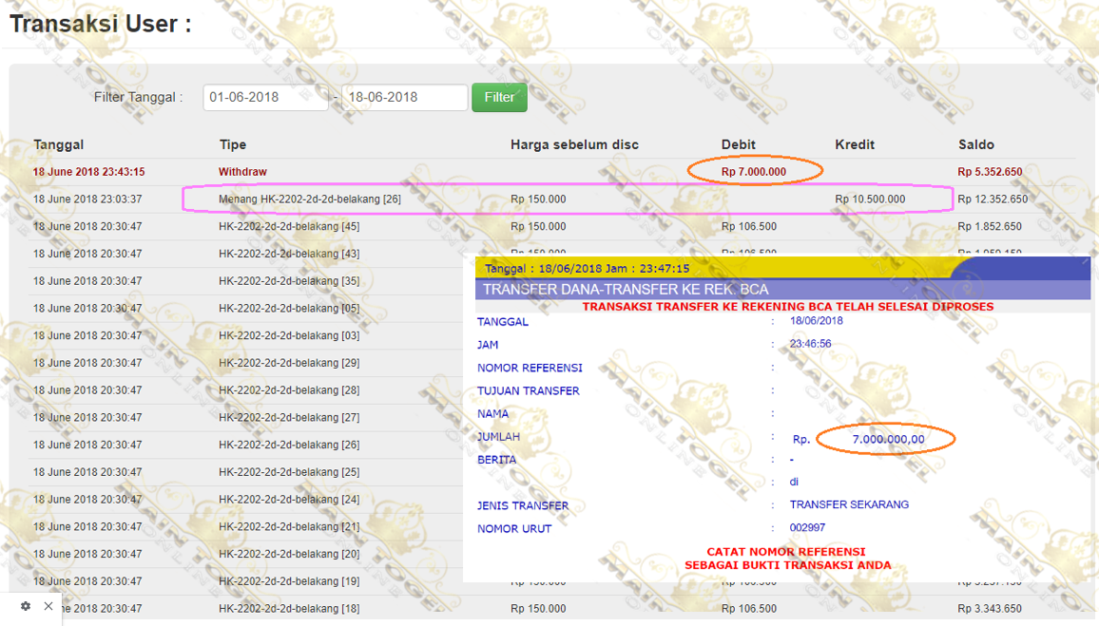Image resolution: width=1099 pixels, height=626 pixels.
Task: Select the Withdraw transaction entry
Action: [x=242, y=172]
